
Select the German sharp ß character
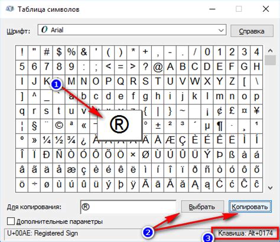(x=232, y=155)
